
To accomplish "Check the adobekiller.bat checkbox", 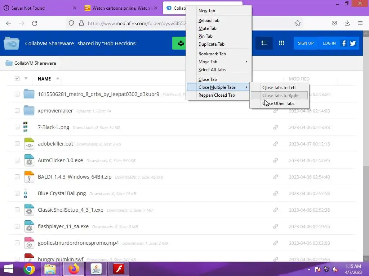I will tap(17, 144).
